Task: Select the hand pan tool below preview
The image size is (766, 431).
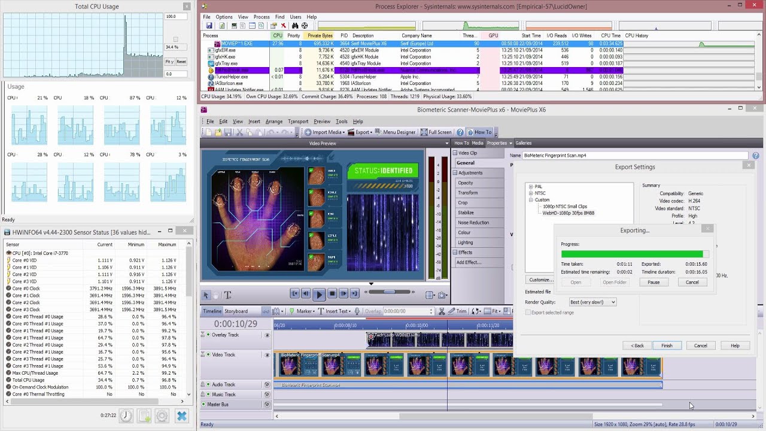Action: (x=217, y=295)
